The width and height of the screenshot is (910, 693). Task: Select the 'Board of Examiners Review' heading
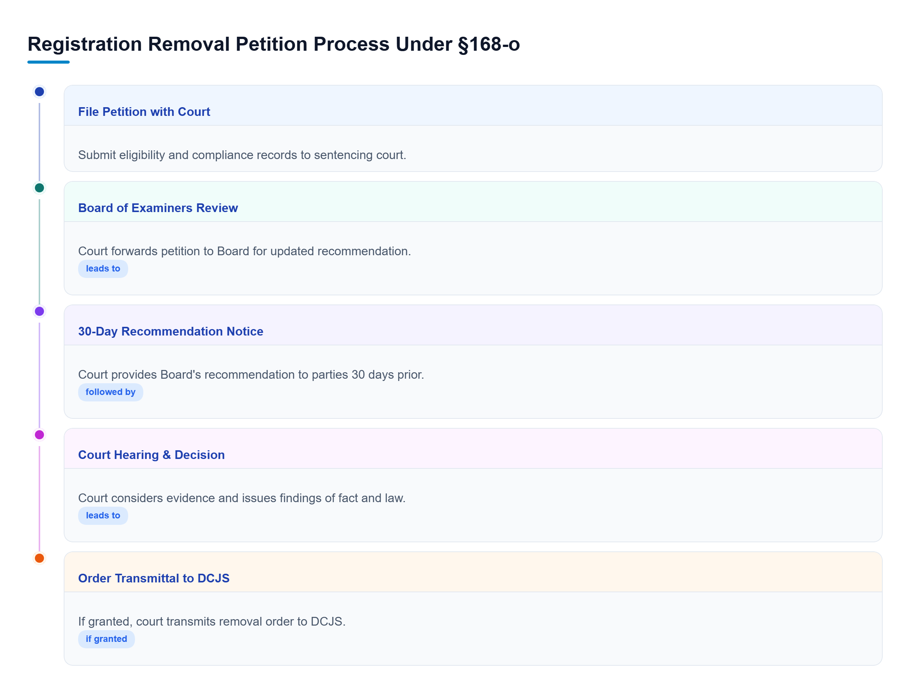tap(158, 208)
